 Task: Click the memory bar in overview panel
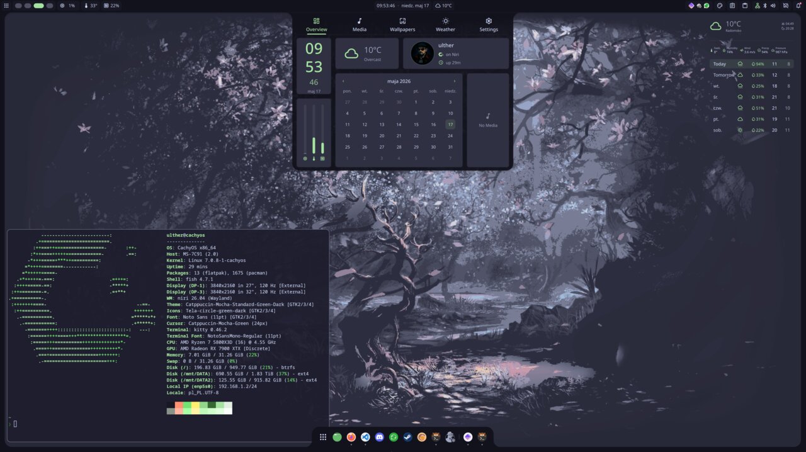pyautogui.click(x=322, y=129)
